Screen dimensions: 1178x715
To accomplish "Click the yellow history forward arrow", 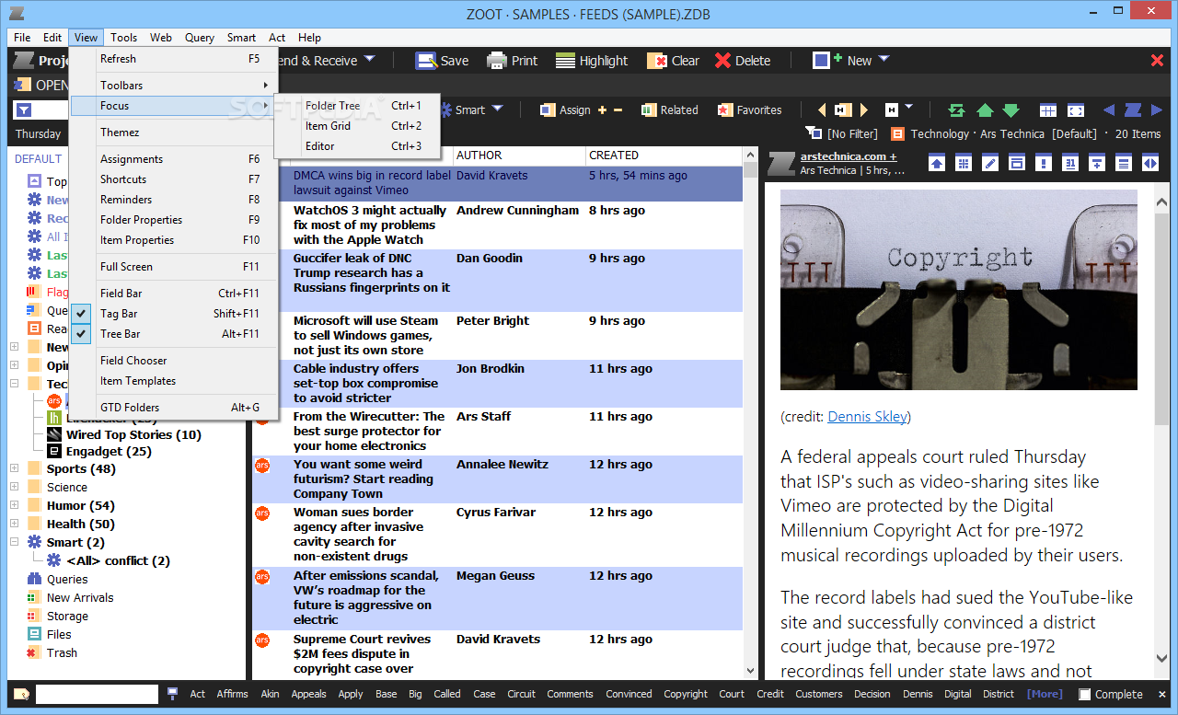I will pyautogui.click(x=864, y=110).
